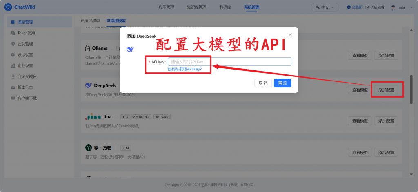This screenshot has width=418, height=192.
Task: Click 基于零一万物提供的零一大模型API description
Action: click(x=115, y=157)
